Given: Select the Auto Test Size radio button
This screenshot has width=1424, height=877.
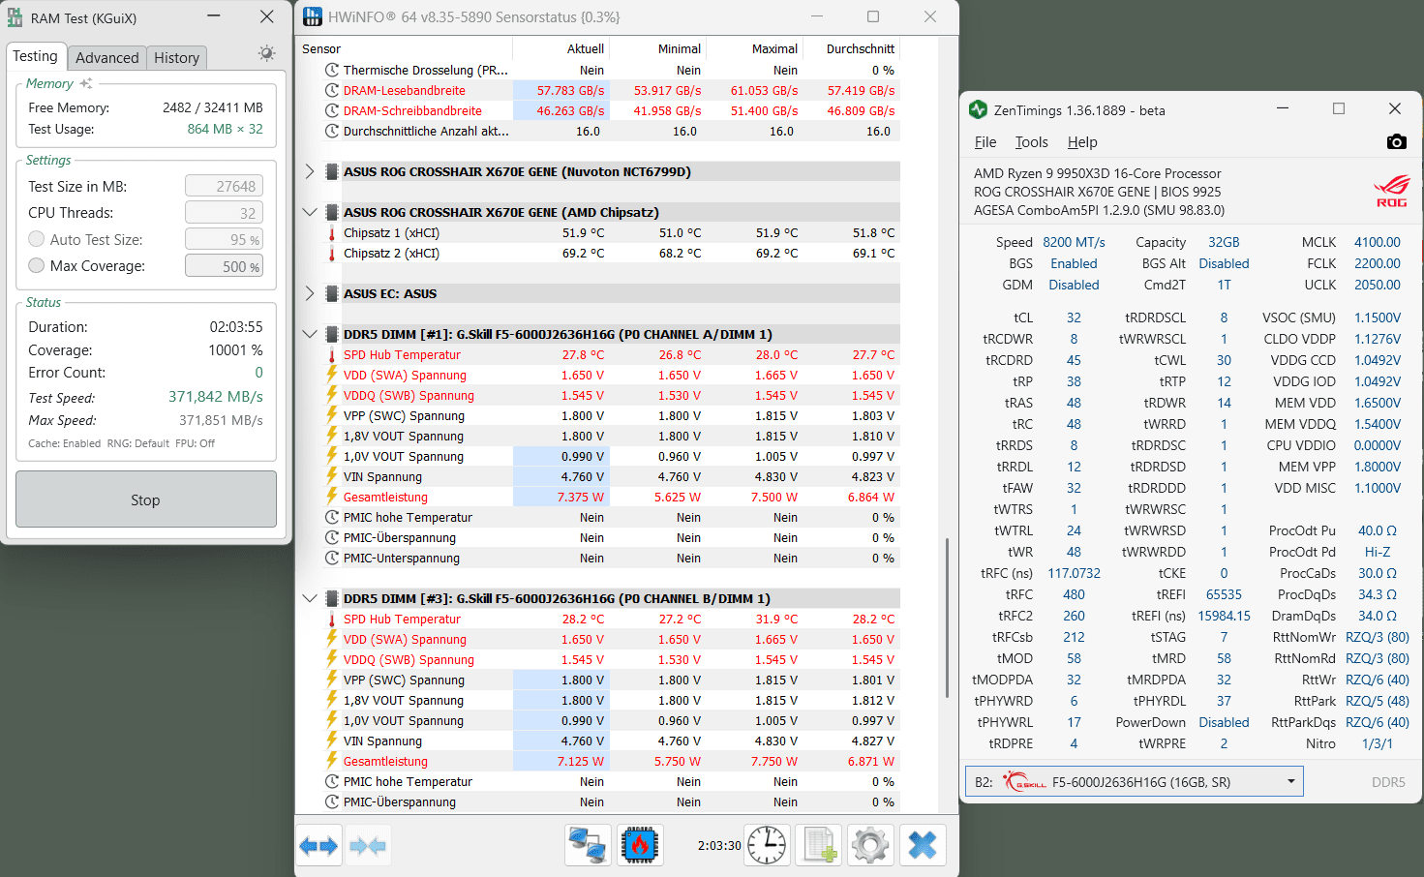Looking at the screenshot, I should tap(37, 239).
